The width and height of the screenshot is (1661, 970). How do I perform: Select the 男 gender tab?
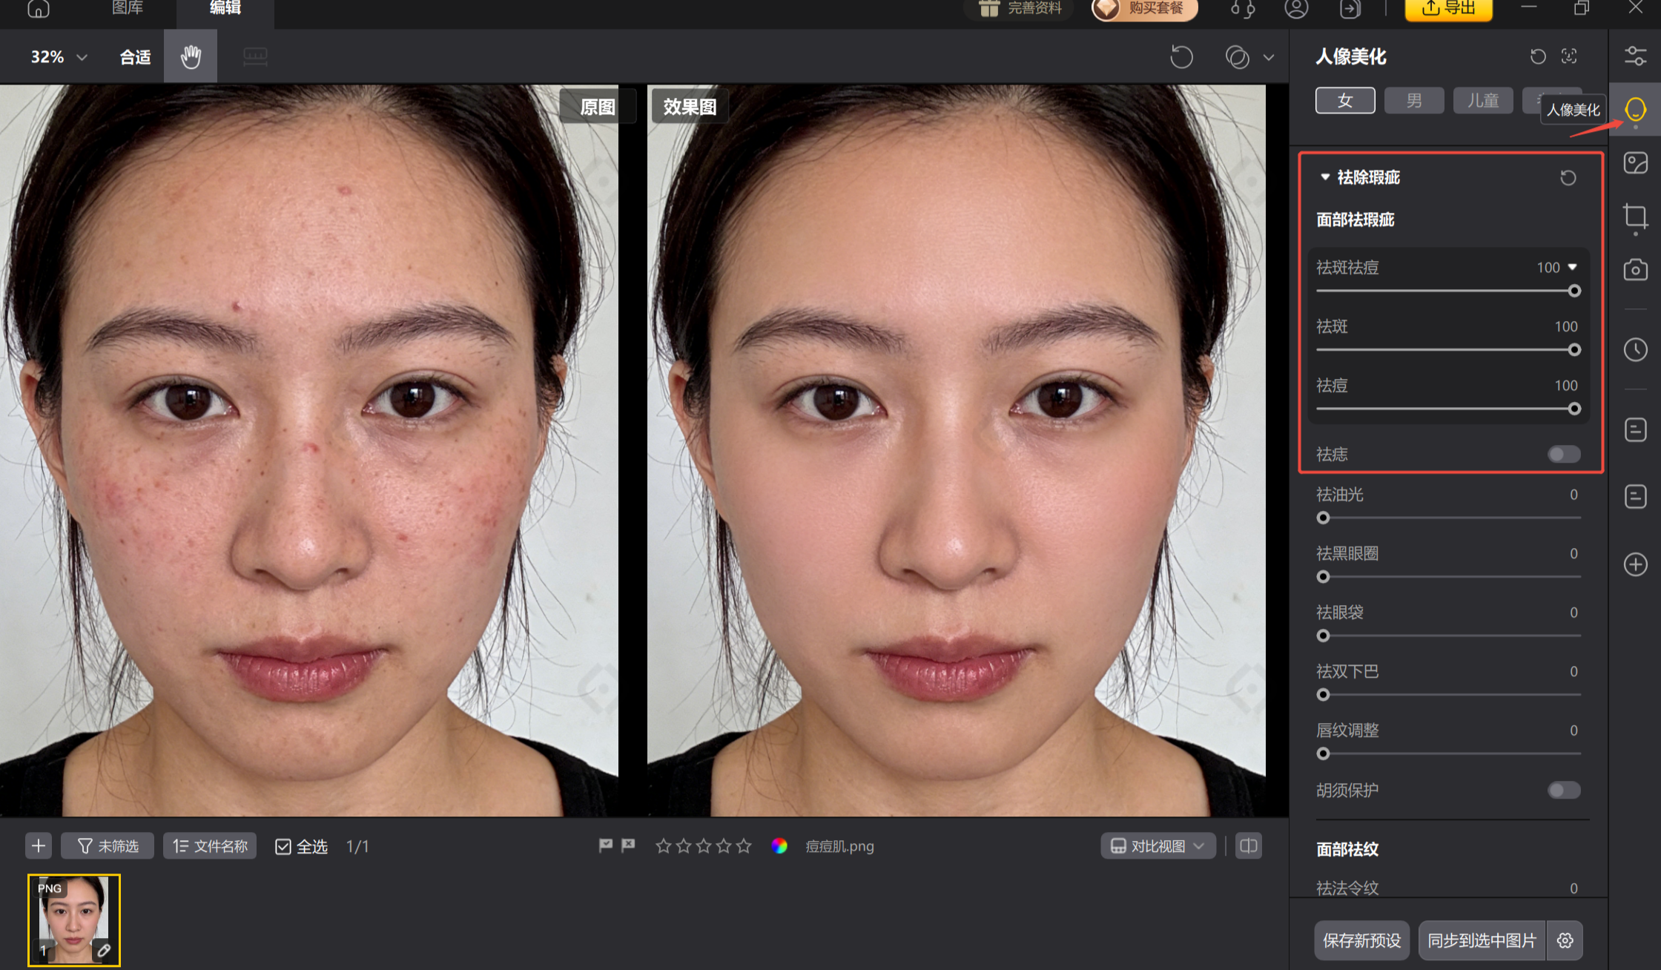point(1413,101)
